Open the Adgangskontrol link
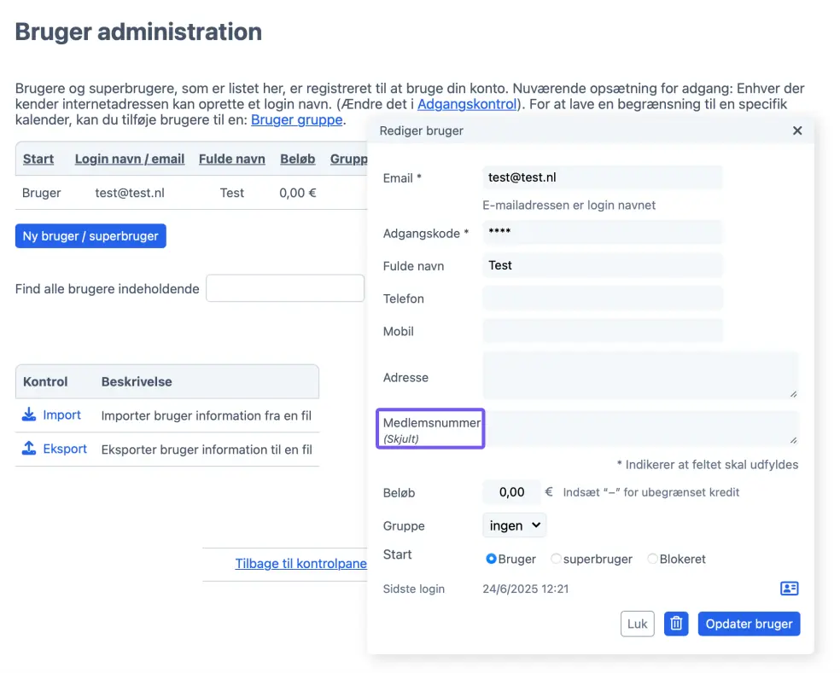 467,104
